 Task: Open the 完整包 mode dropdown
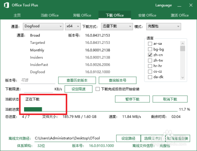point(164,26)
